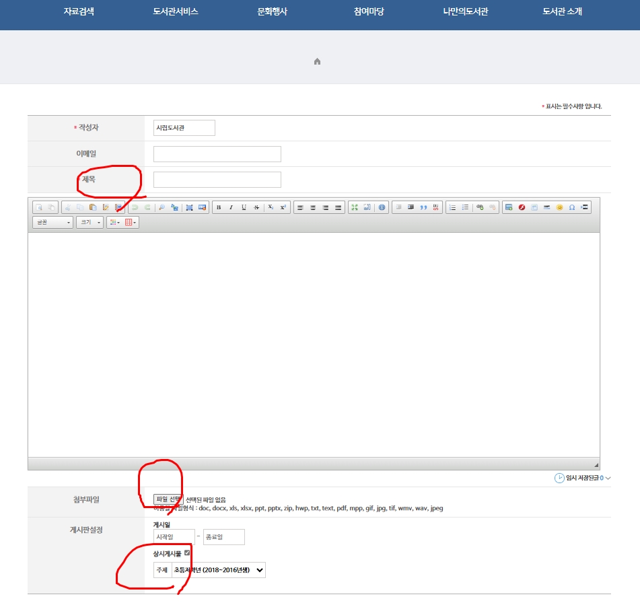Toggle the 상시게시물 checkbox
Image resolution: width=640 pixels, height=605 pixels.
[x=187, y=553]
